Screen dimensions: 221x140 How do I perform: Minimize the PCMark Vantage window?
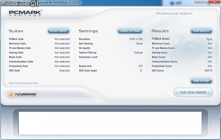coord(199,2)
